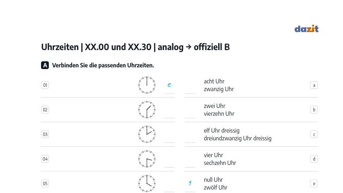Image resolution: width=343 pixels, height=193 pixels.
Task: Click the letter label c
Action: coord(314,134)
